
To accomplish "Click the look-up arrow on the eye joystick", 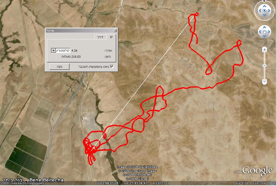I will click(265, 6).
